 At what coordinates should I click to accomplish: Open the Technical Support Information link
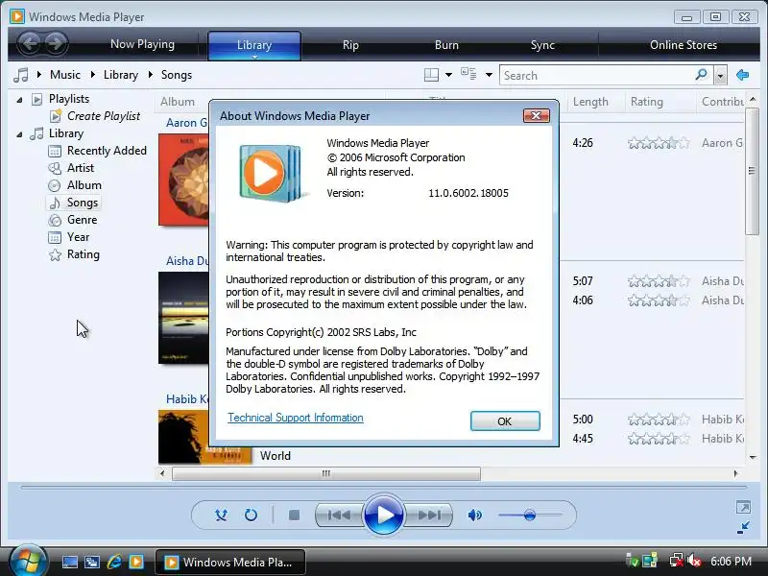pyautogui.click(x=296, y=418)
